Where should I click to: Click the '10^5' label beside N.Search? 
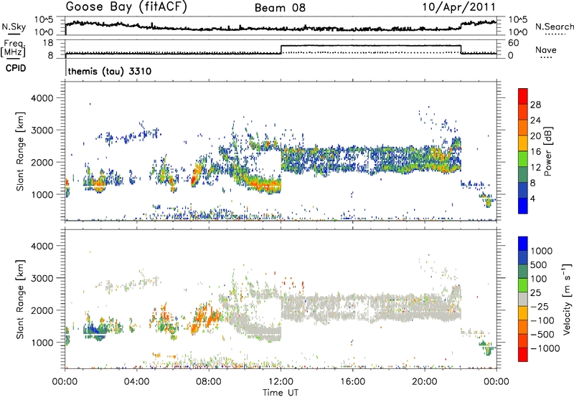518,19
